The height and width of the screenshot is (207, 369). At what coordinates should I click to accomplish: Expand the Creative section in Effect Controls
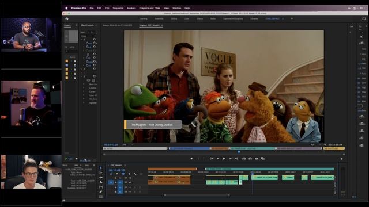[x=84, y=88]
